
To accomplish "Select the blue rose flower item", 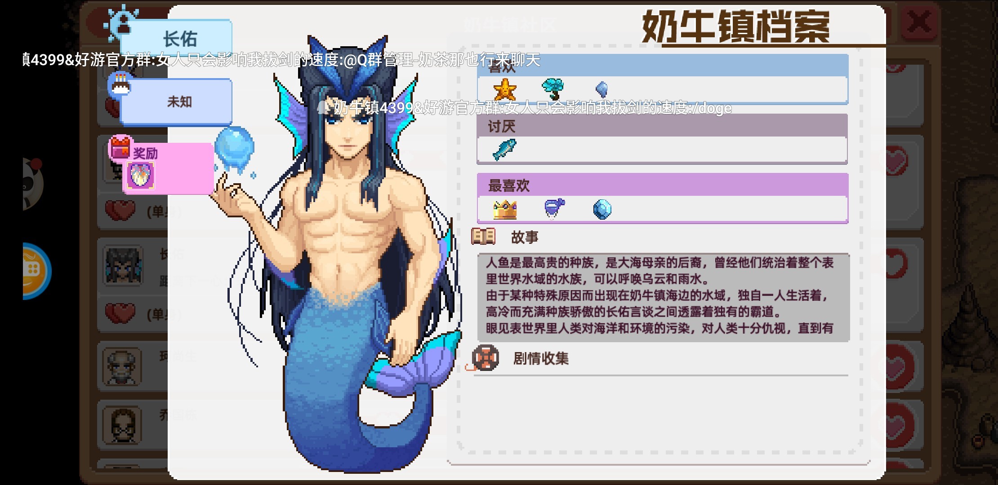I will click(552, 89).
